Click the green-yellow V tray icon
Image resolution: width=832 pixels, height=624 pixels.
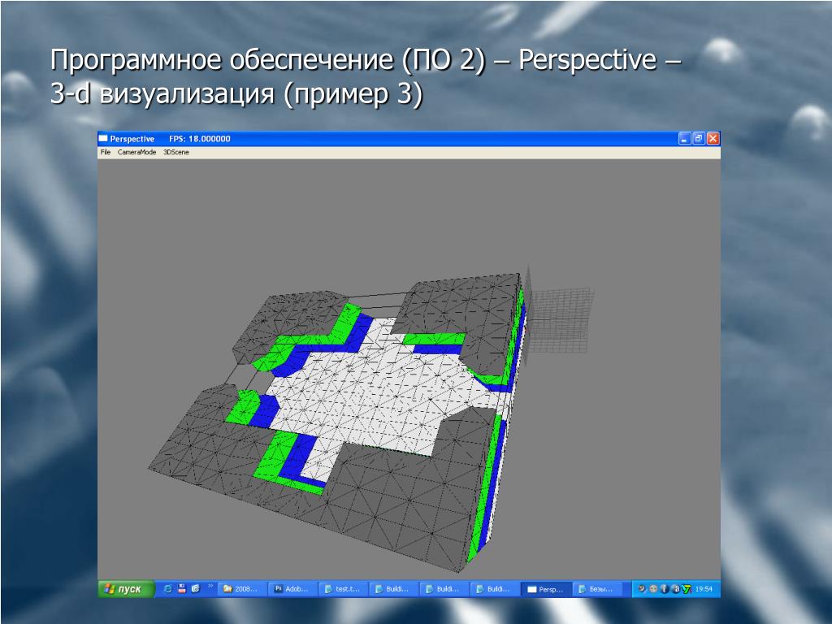tap(687, 589)
